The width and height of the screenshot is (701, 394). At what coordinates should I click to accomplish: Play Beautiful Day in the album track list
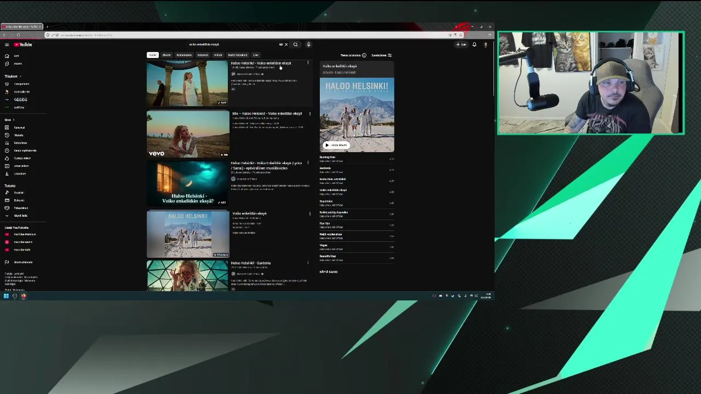(357, 258)
